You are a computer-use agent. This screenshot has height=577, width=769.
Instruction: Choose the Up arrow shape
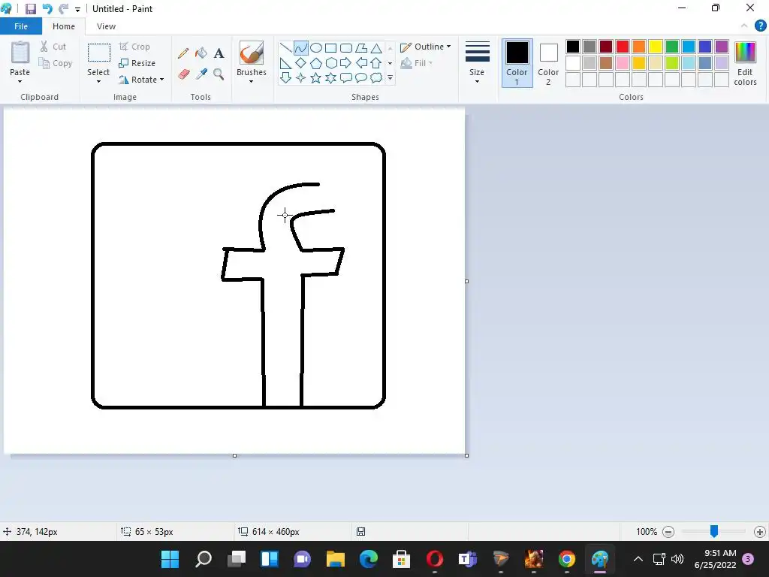376,63
